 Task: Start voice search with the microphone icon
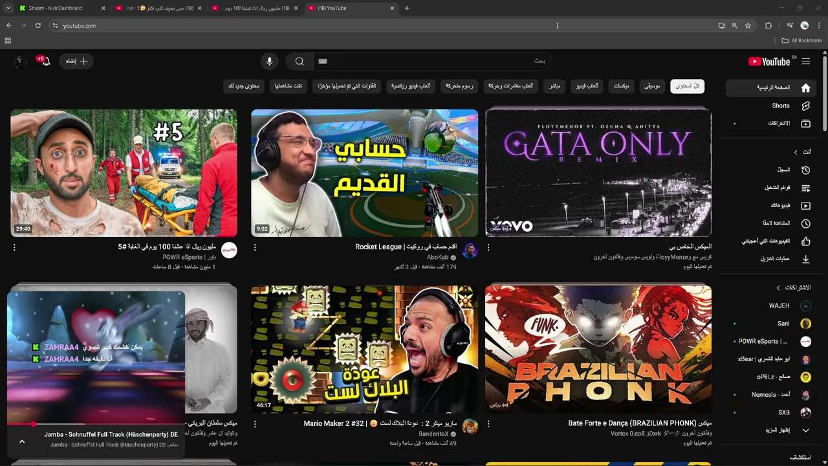click(270, 61)
